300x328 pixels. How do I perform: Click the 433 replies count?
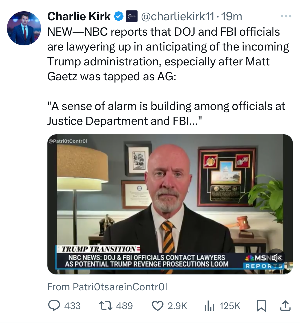pos(72,306)
